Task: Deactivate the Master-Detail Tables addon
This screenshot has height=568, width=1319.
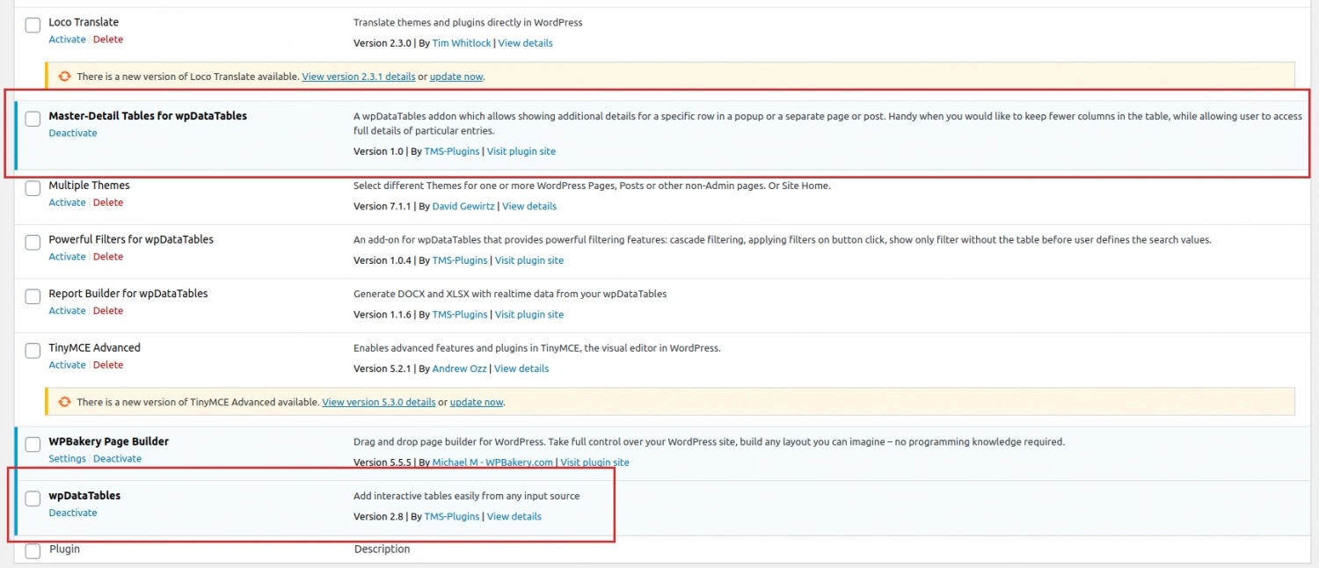Action: (73, 133)
